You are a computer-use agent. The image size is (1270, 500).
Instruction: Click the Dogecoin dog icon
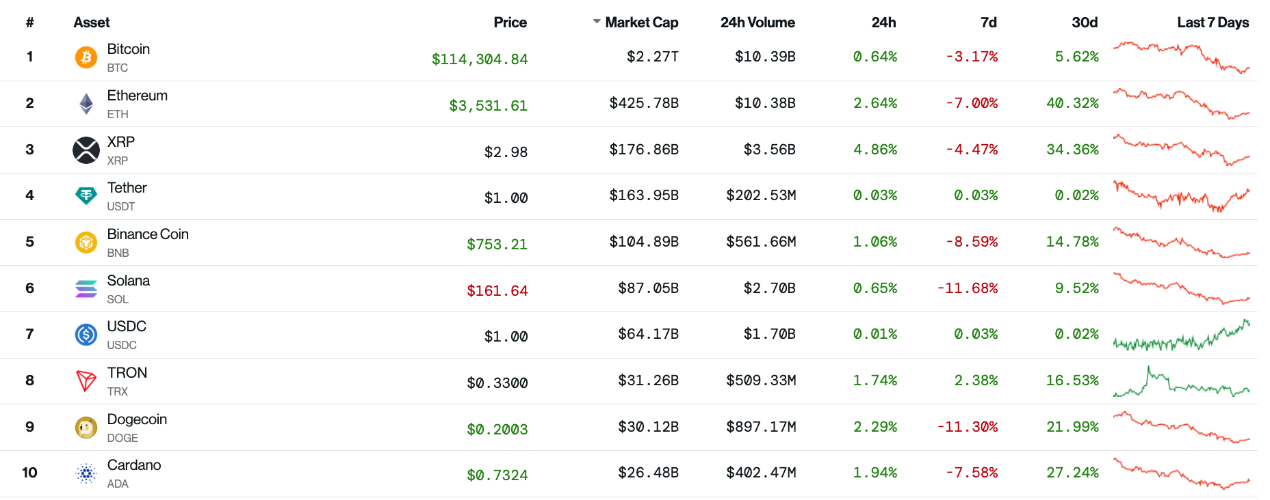point(86,428)
